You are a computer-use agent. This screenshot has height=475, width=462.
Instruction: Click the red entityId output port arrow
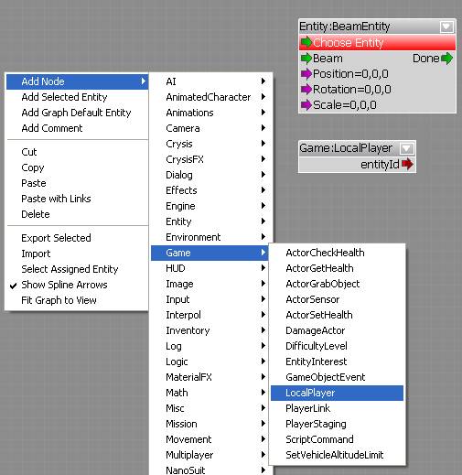[x=407, y=164]
